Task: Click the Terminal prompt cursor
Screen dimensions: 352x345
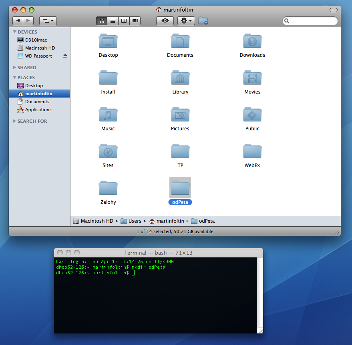Action: (x=133, y=273)
